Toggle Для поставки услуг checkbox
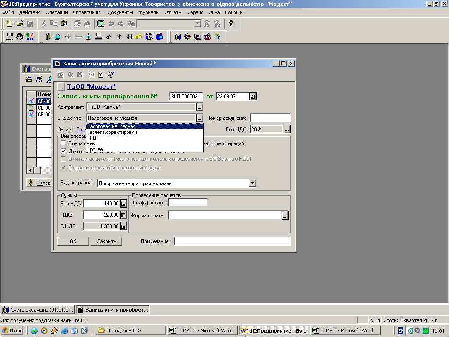Viewport: 449px width, 337px height. pos(64,159)
